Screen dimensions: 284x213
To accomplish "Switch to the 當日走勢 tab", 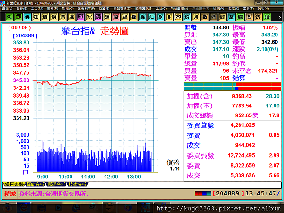I will click(14, 184).
